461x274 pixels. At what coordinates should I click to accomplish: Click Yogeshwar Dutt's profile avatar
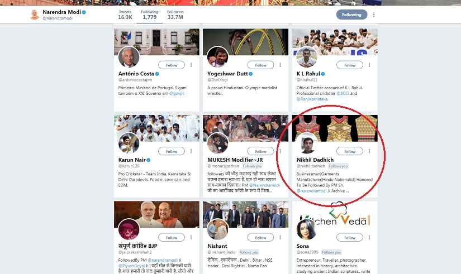click(x=217, y=57)
